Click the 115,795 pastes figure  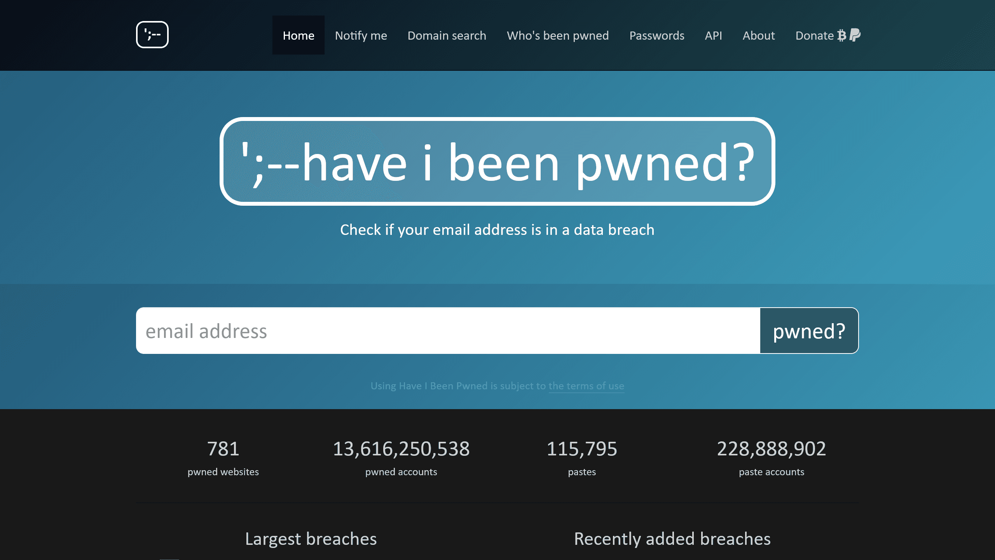(x=582, y=449)
